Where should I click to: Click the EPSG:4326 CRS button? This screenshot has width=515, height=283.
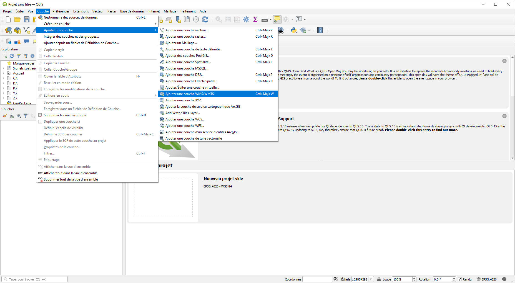coord(486,279)
